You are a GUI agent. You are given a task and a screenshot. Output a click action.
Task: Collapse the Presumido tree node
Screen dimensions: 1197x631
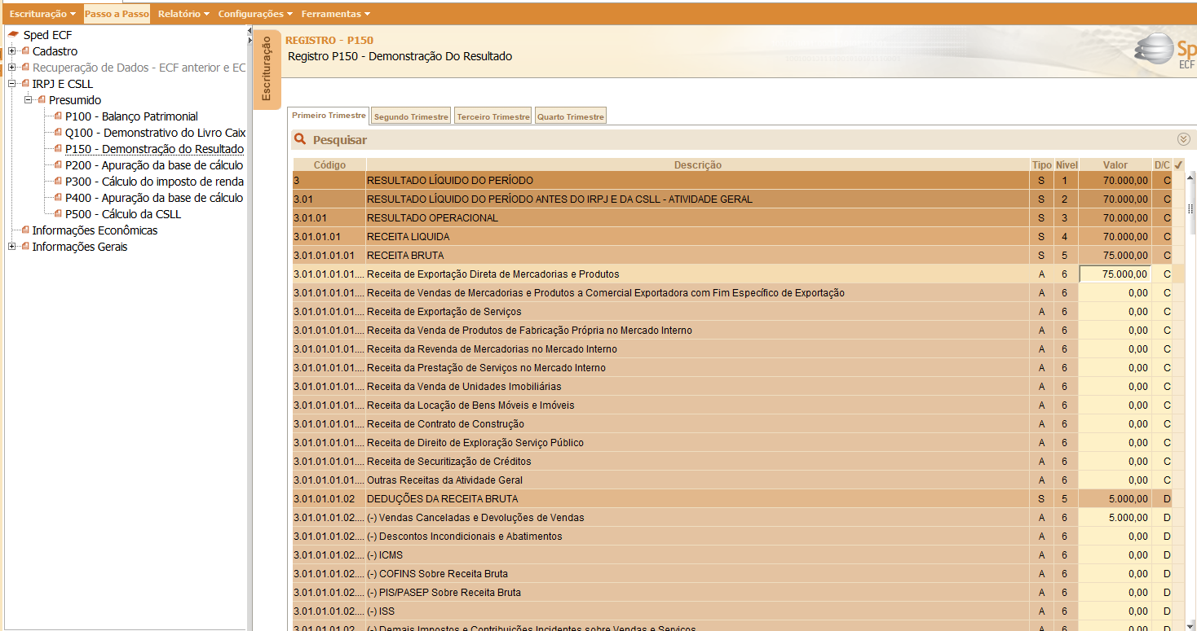pos(29,100)
